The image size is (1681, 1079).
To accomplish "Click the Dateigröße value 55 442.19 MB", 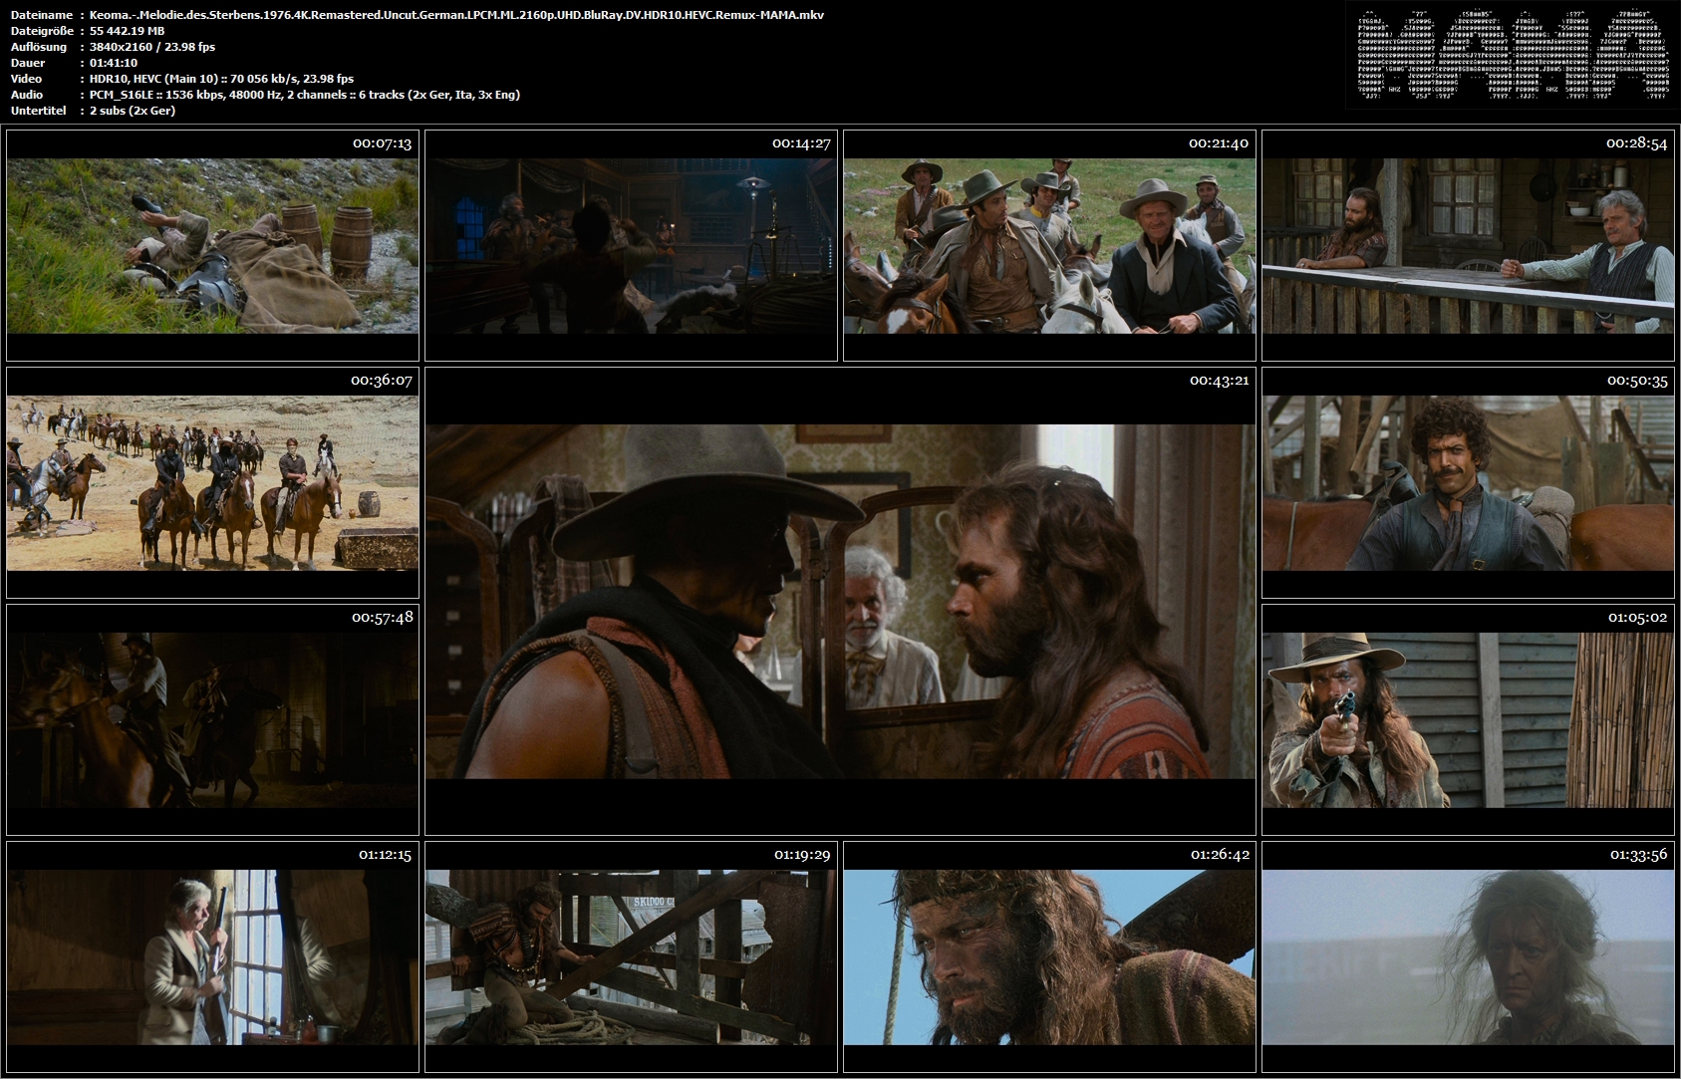I will click(127, 31).
